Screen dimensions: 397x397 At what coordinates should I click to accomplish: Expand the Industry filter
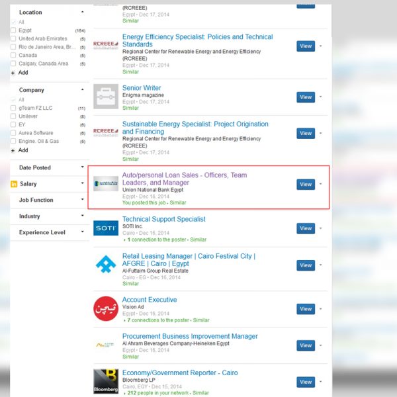[x=82, y=216]
